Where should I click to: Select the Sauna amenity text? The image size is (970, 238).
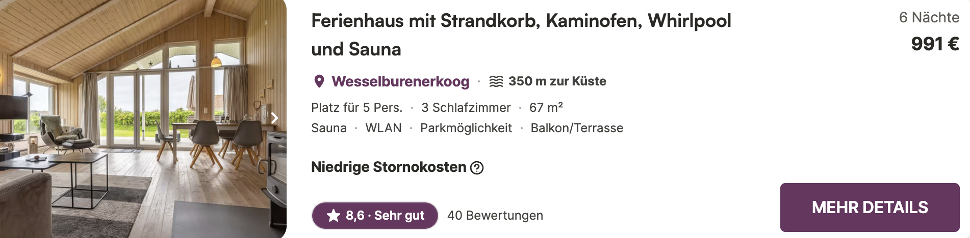click(x=329, y=128)
